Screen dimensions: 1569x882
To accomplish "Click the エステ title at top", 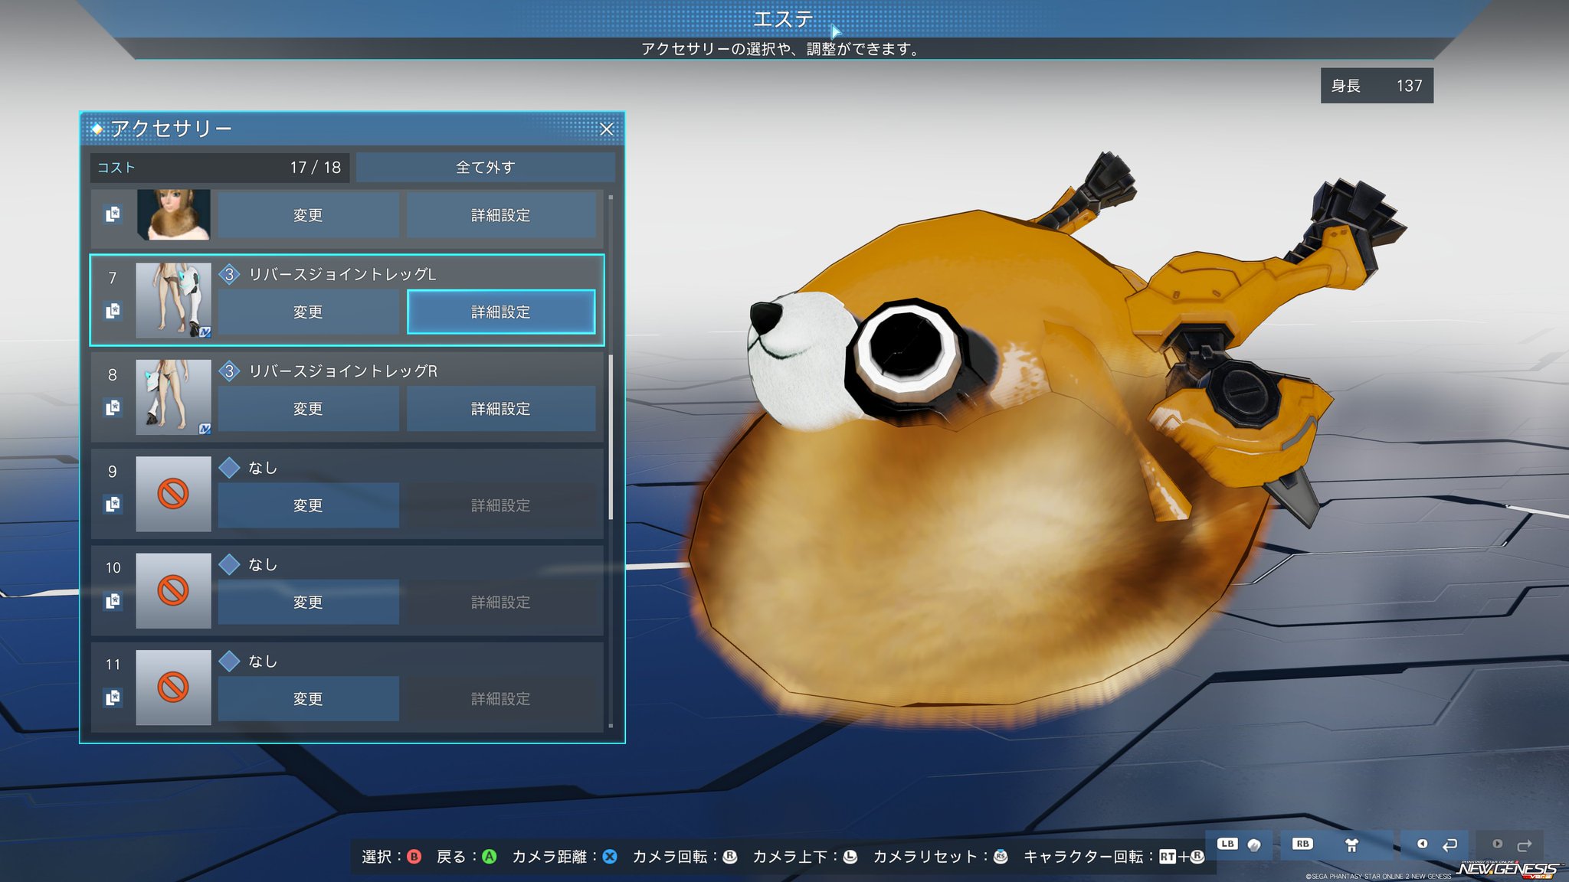I will [x=783, y=18].
